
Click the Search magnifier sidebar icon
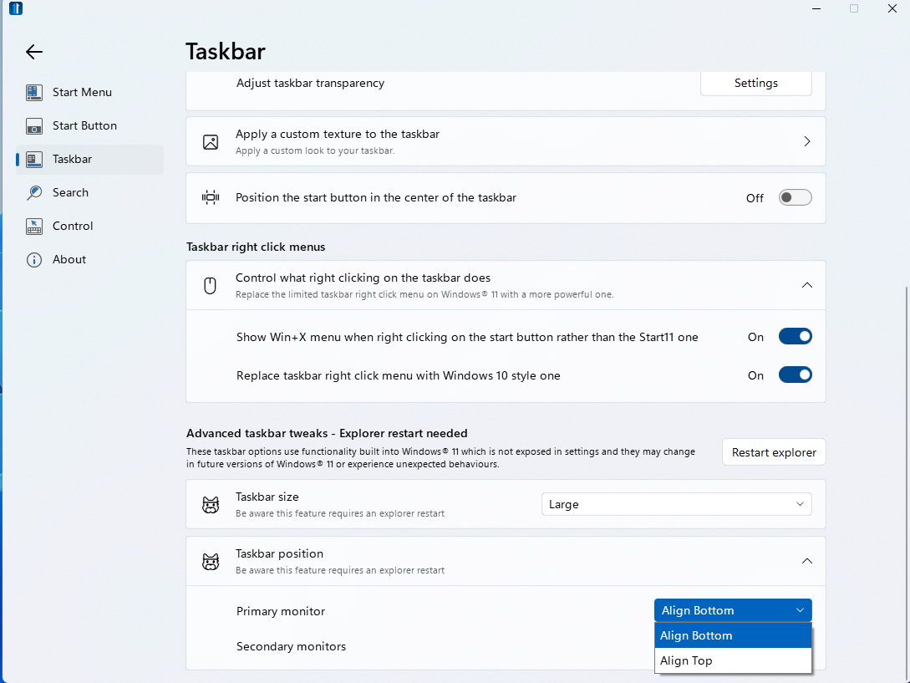34,193
